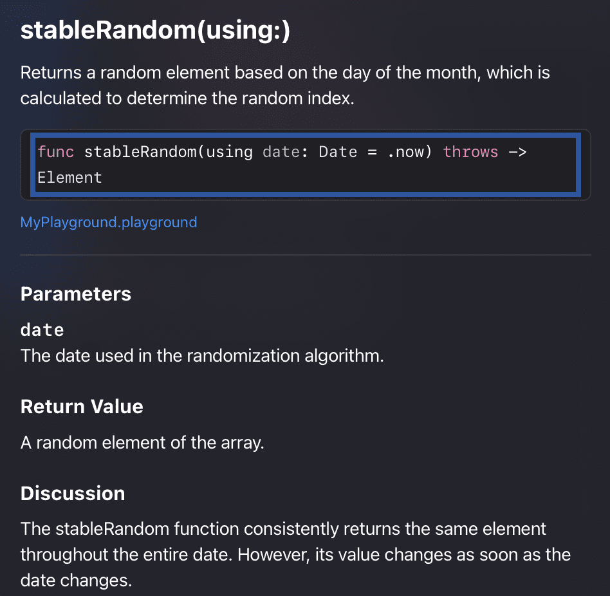This screenshot has width=610, height=596.
Task: Click stableRandom name inside code block
Action: pyautogui.click(x=140, y=152)
